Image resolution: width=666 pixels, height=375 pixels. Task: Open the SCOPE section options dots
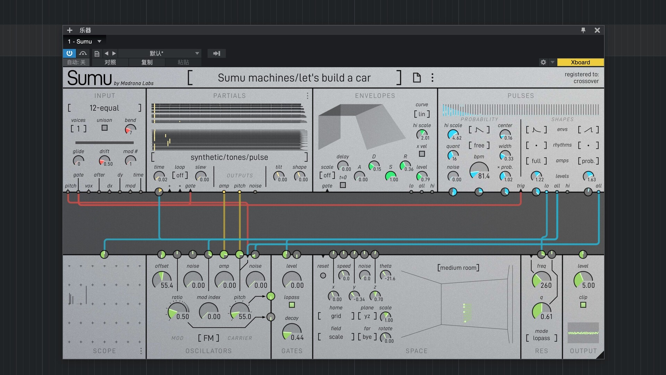[x=141, y=351]
